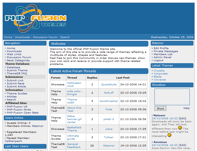Visit PHP-Fusion UK affiliated site
Image resolution: width=197 pixels, height=151 pixels.
coord(17,106)
